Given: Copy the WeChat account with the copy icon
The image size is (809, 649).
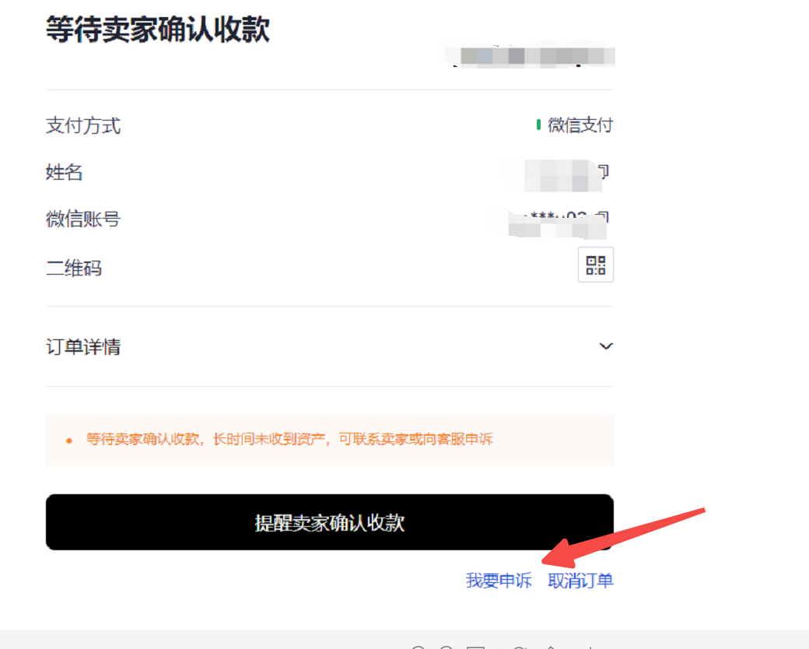Looking at the screenshot, I should click(x=604, y=216).
